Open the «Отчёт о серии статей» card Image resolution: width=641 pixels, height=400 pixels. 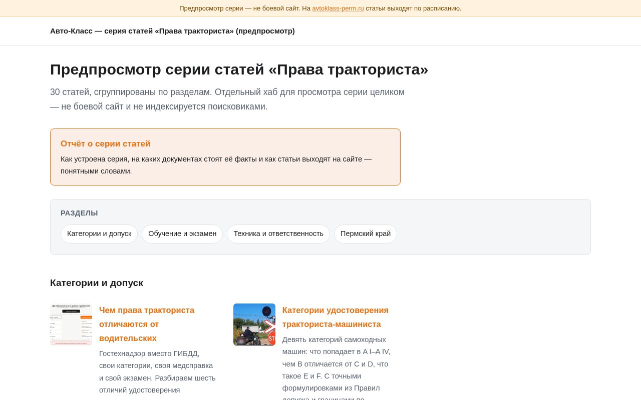(x=225, y=157)
